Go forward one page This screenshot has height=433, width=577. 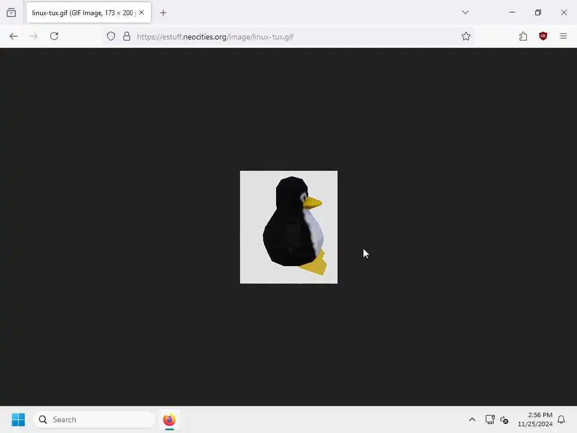coord(34,36)
